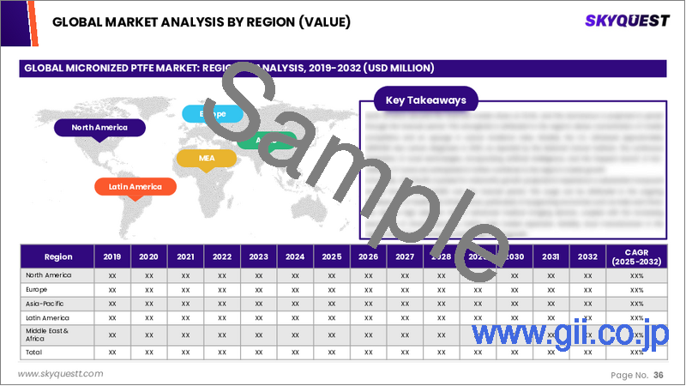The height and width of the screenshot is (386, 686).
Task: Select the 2032 column header
Action: tap(587, 256)
